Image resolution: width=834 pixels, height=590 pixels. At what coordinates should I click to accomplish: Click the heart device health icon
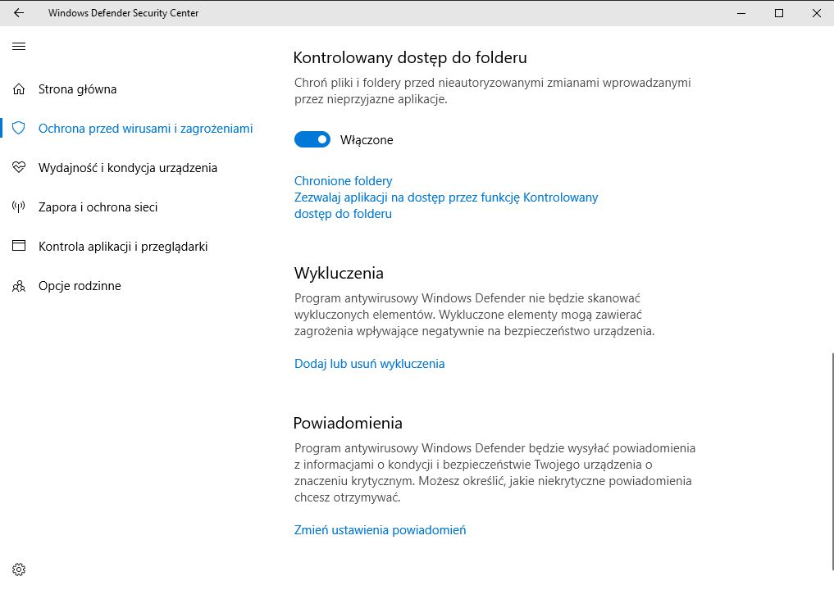coord(19,168)
